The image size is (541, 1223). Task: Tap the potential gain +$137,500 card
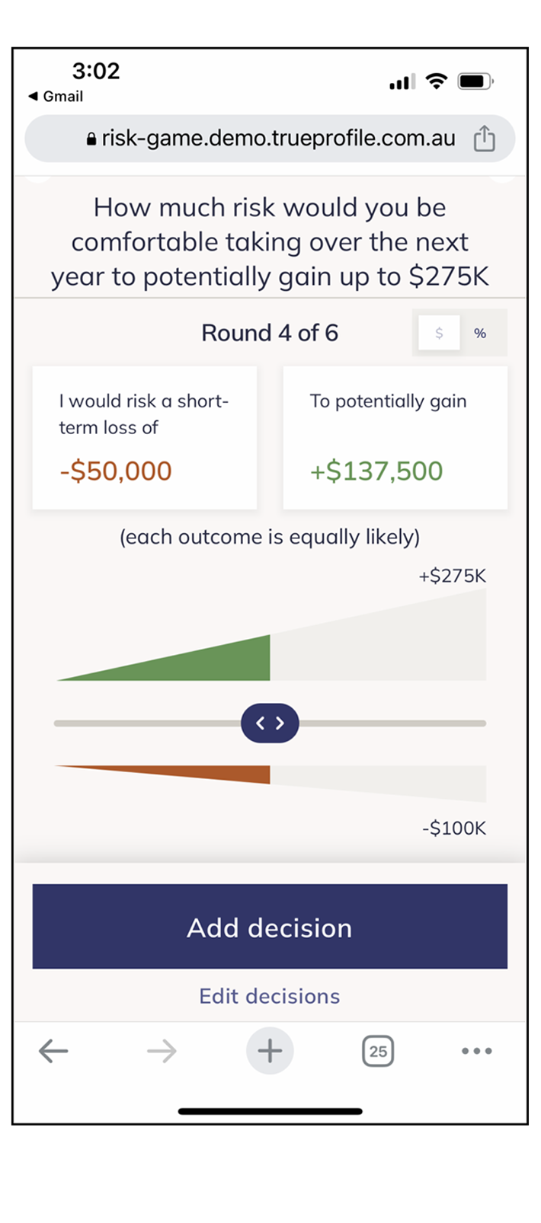pyautogui.click(x=395, y=438)
